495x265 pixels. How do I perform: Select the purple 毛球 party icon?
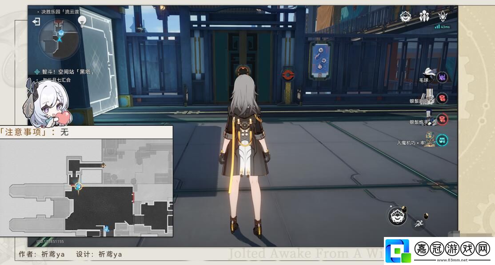(442, 77)
